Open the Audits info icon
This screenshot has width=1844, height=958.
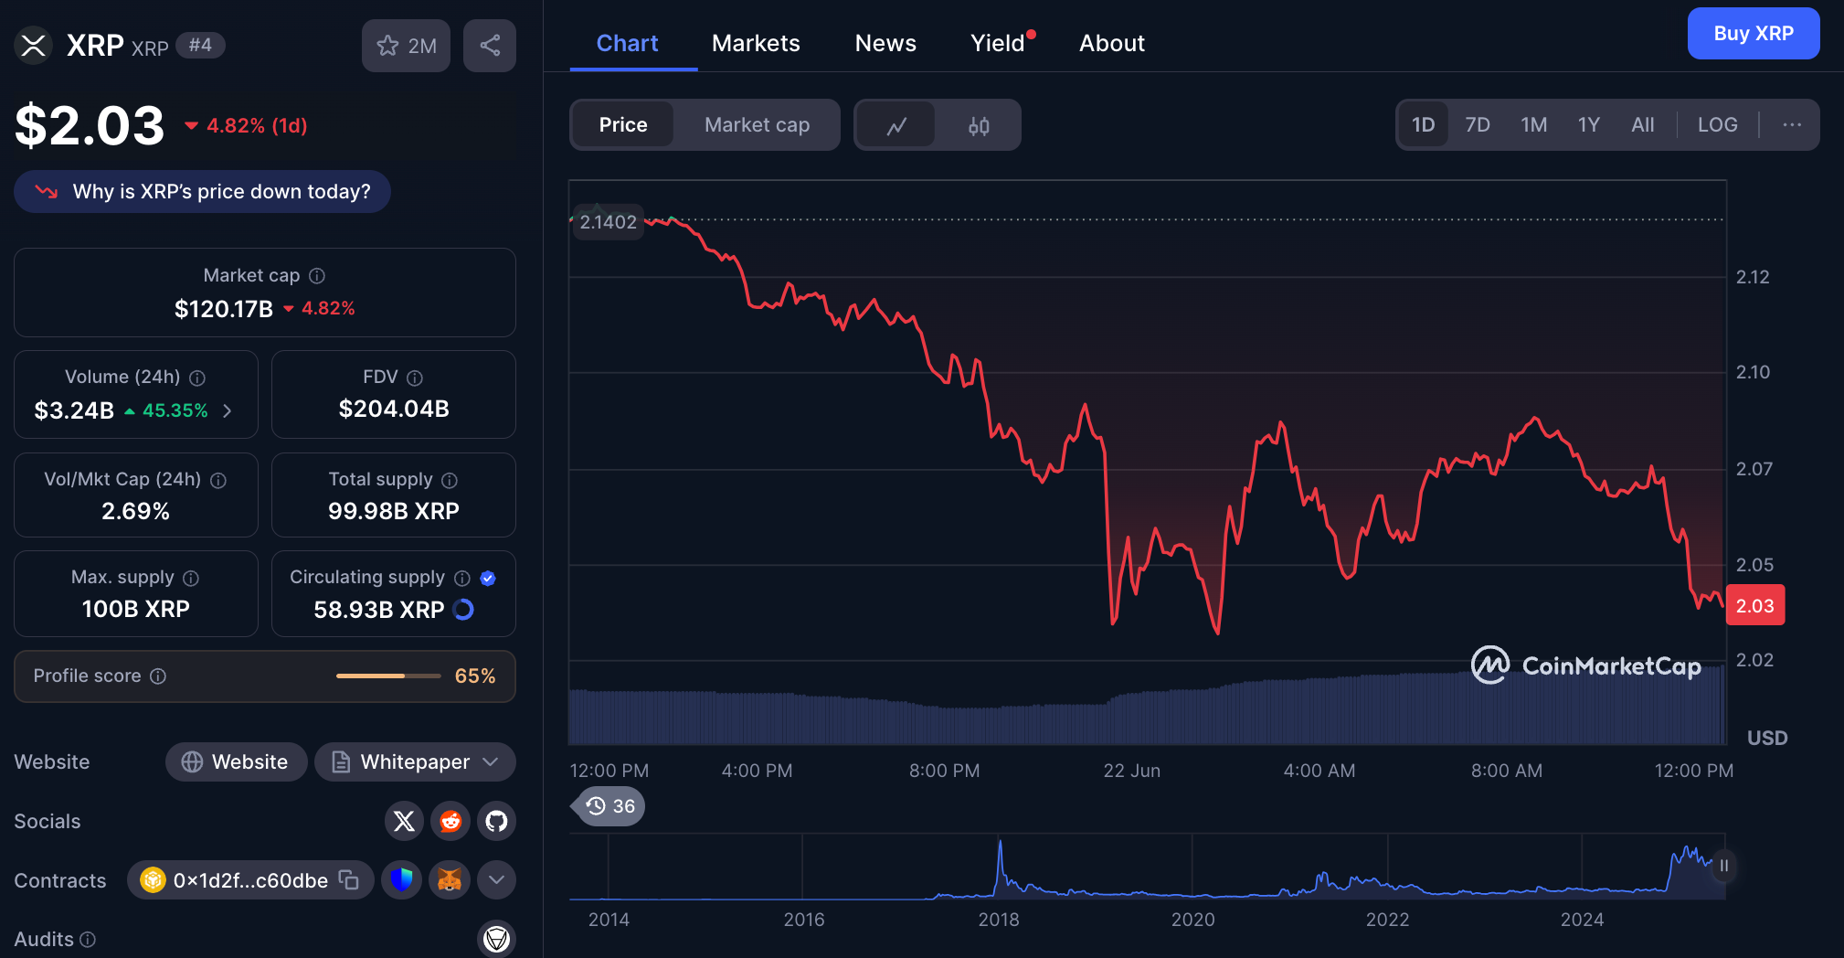[x=88, y=939]
